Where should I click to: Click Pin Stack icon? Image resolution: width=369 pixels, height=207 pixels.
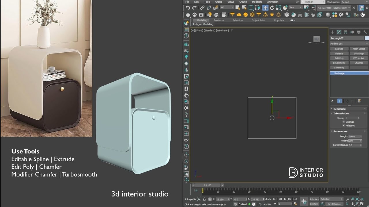332,101
